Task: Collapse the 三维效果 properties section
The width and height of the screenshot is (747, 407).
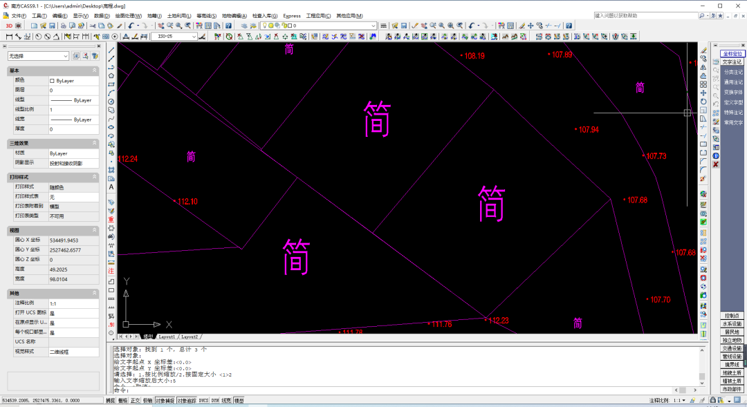Action: click(94, 143)
